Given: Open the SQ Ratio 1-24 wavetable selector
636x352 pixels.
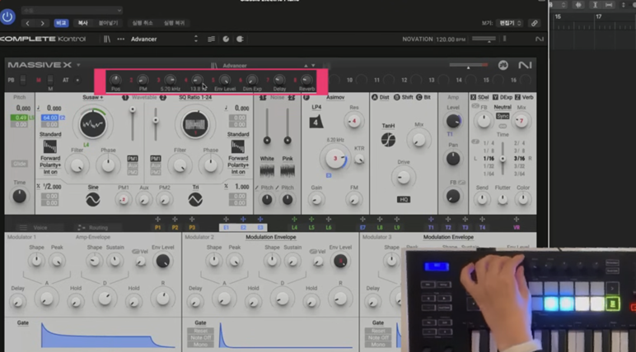Looking at the screenshot, I should pyautogui.click(x=196, y=97).
